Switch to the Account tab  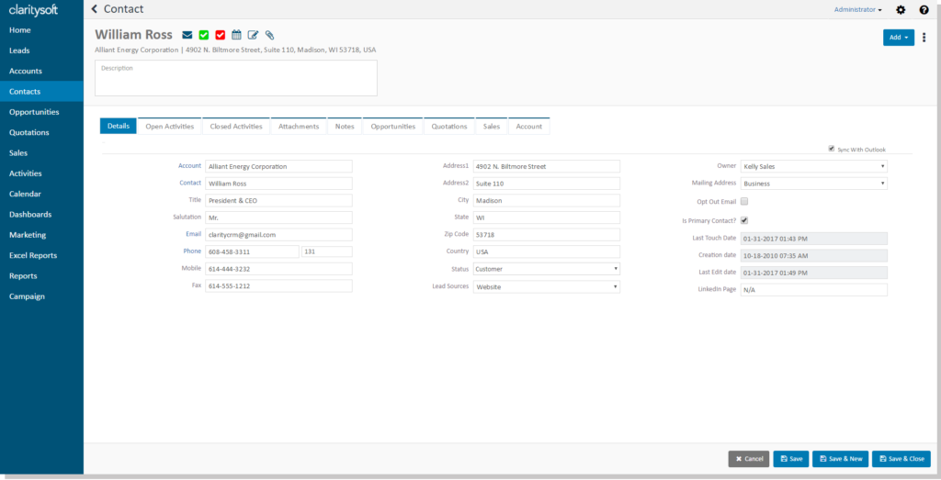point(529,127)
